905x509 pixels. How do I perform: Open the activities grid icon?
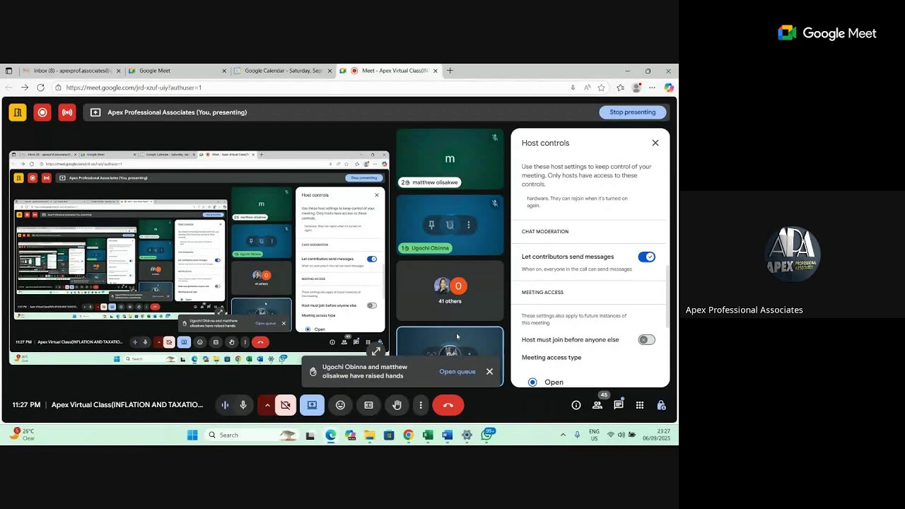click(640, 405)
